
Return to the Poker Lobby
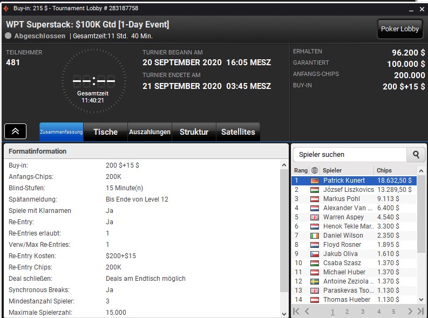(x=399, y=29)
